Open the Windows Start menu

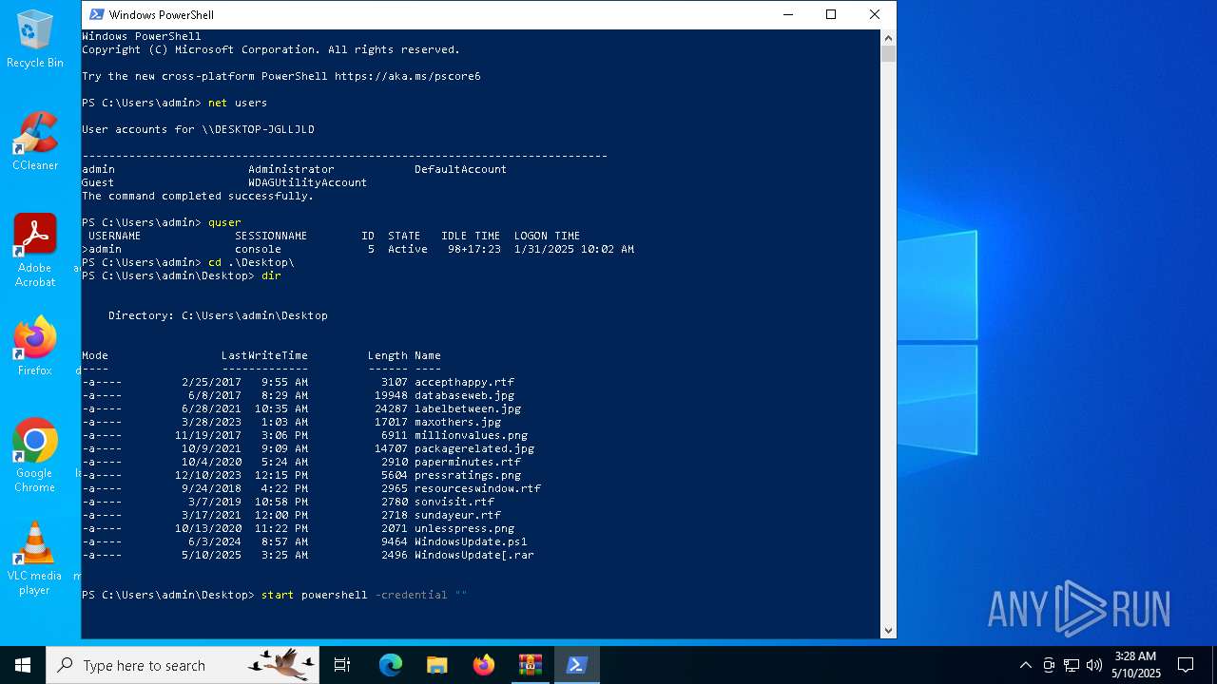23,665
